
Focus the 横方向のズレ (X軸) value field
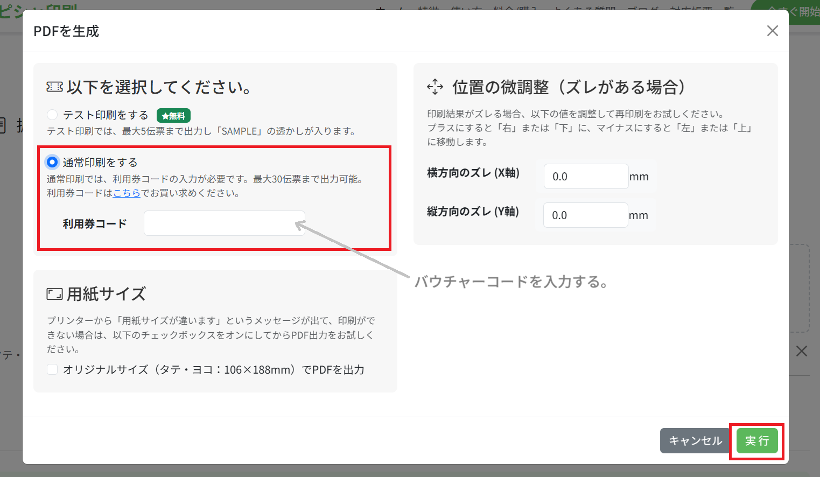(586, 177)
